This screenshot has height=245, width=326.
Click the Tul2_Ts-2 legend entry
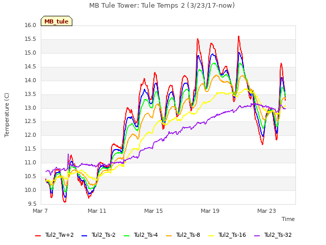[98, 235]
